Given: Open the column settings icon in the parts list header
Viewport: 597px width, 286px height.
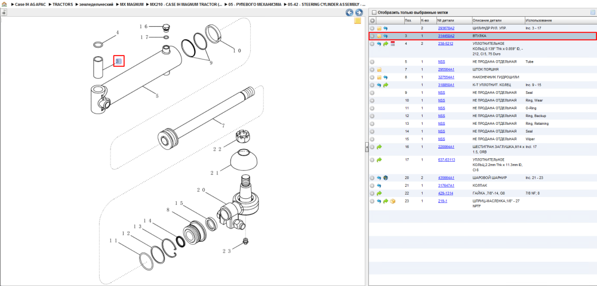Looking at the screenshot, I should 592,12.
